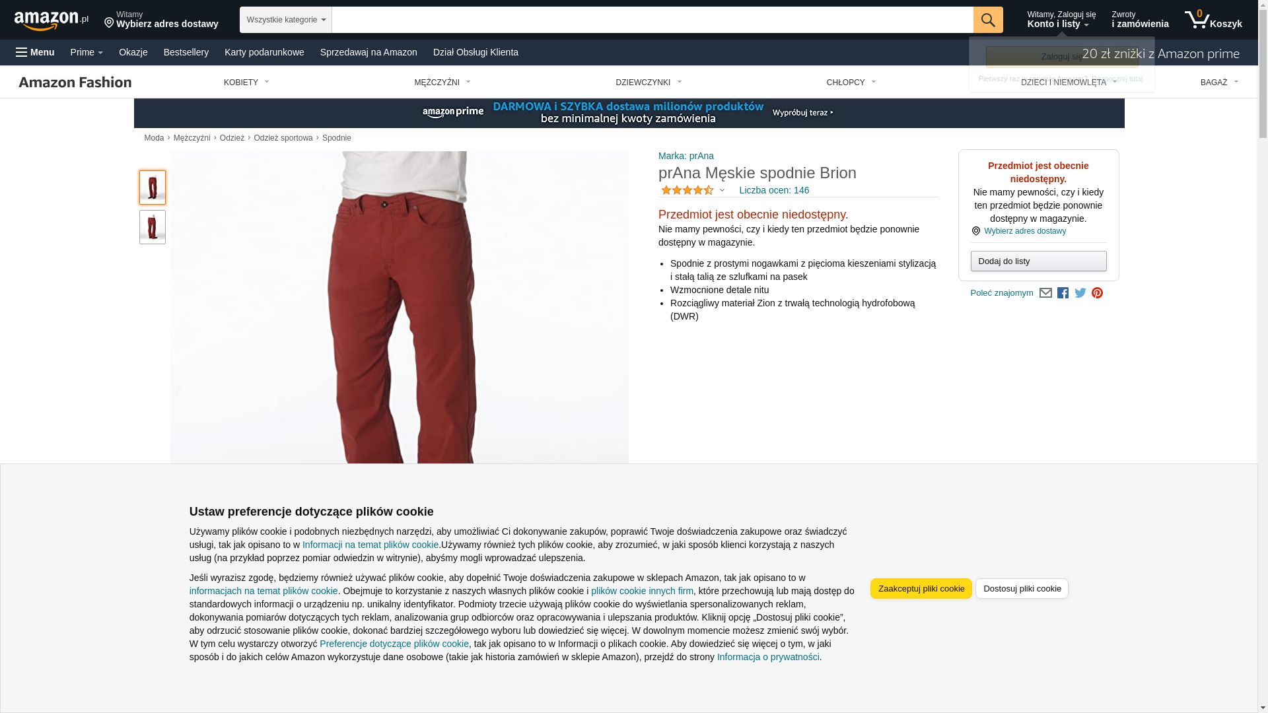Screen dimensions: 1268x713
Task: Share the product via email icon
Action: [x=1045, y=293]
